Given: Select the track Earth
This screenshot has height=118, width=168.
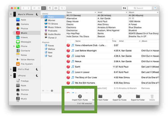Looking at the screenshot, I should pyautogui.click(x=112, y=67).
